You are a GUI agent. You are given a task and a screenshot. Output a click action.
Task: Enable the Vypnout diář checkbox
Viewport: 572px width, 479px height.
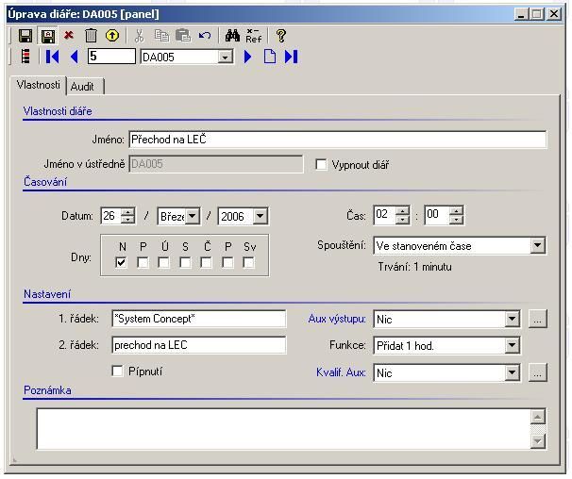pos(322,165)
